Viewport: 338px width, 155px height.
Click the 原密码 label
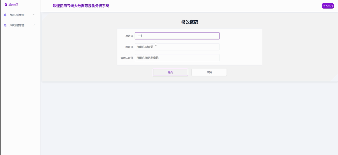coord(129,36)
